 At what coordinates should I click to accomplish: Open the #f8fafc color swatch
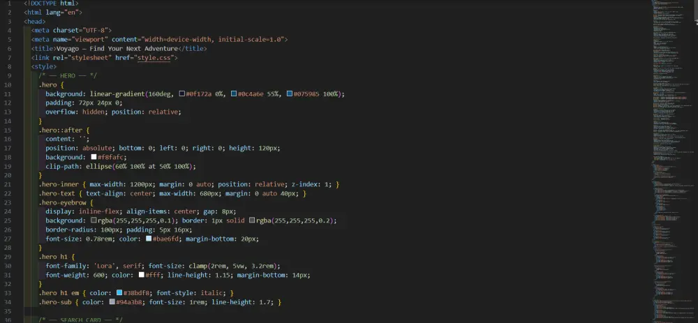94,157
